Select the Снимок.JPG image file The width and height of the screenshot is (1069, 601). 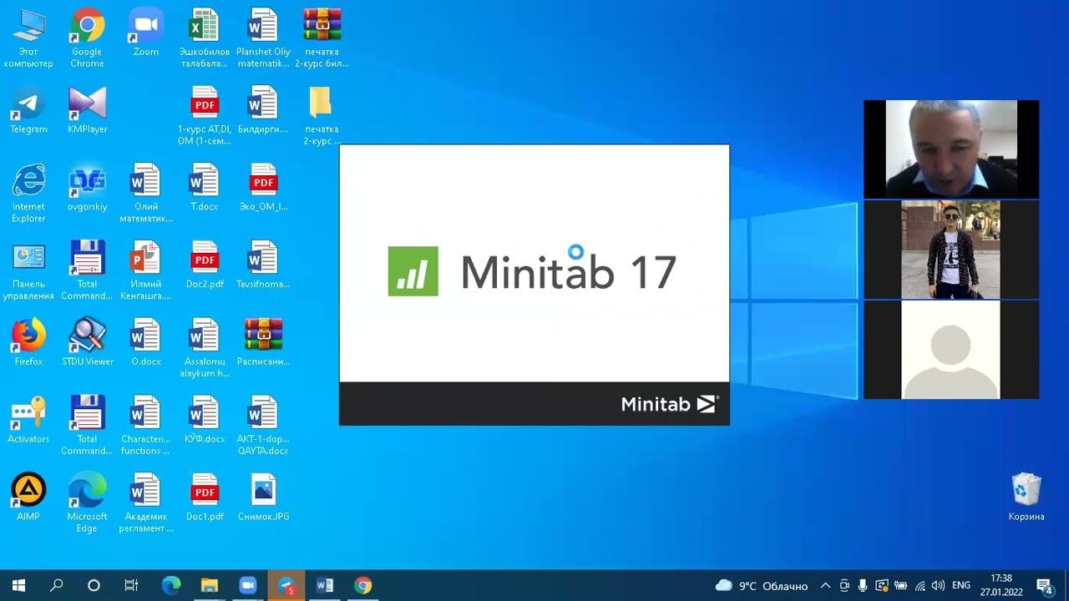263,498
